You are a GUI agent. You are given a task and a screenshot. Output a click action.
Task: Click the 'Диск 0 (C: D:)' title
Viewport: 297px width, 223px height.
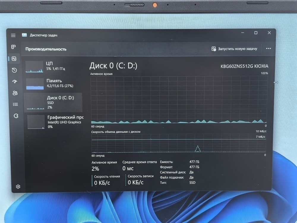[113, 66]
